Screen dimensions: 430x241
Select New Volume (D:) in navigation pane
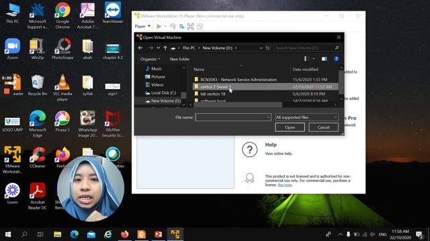tap(163, 101)
